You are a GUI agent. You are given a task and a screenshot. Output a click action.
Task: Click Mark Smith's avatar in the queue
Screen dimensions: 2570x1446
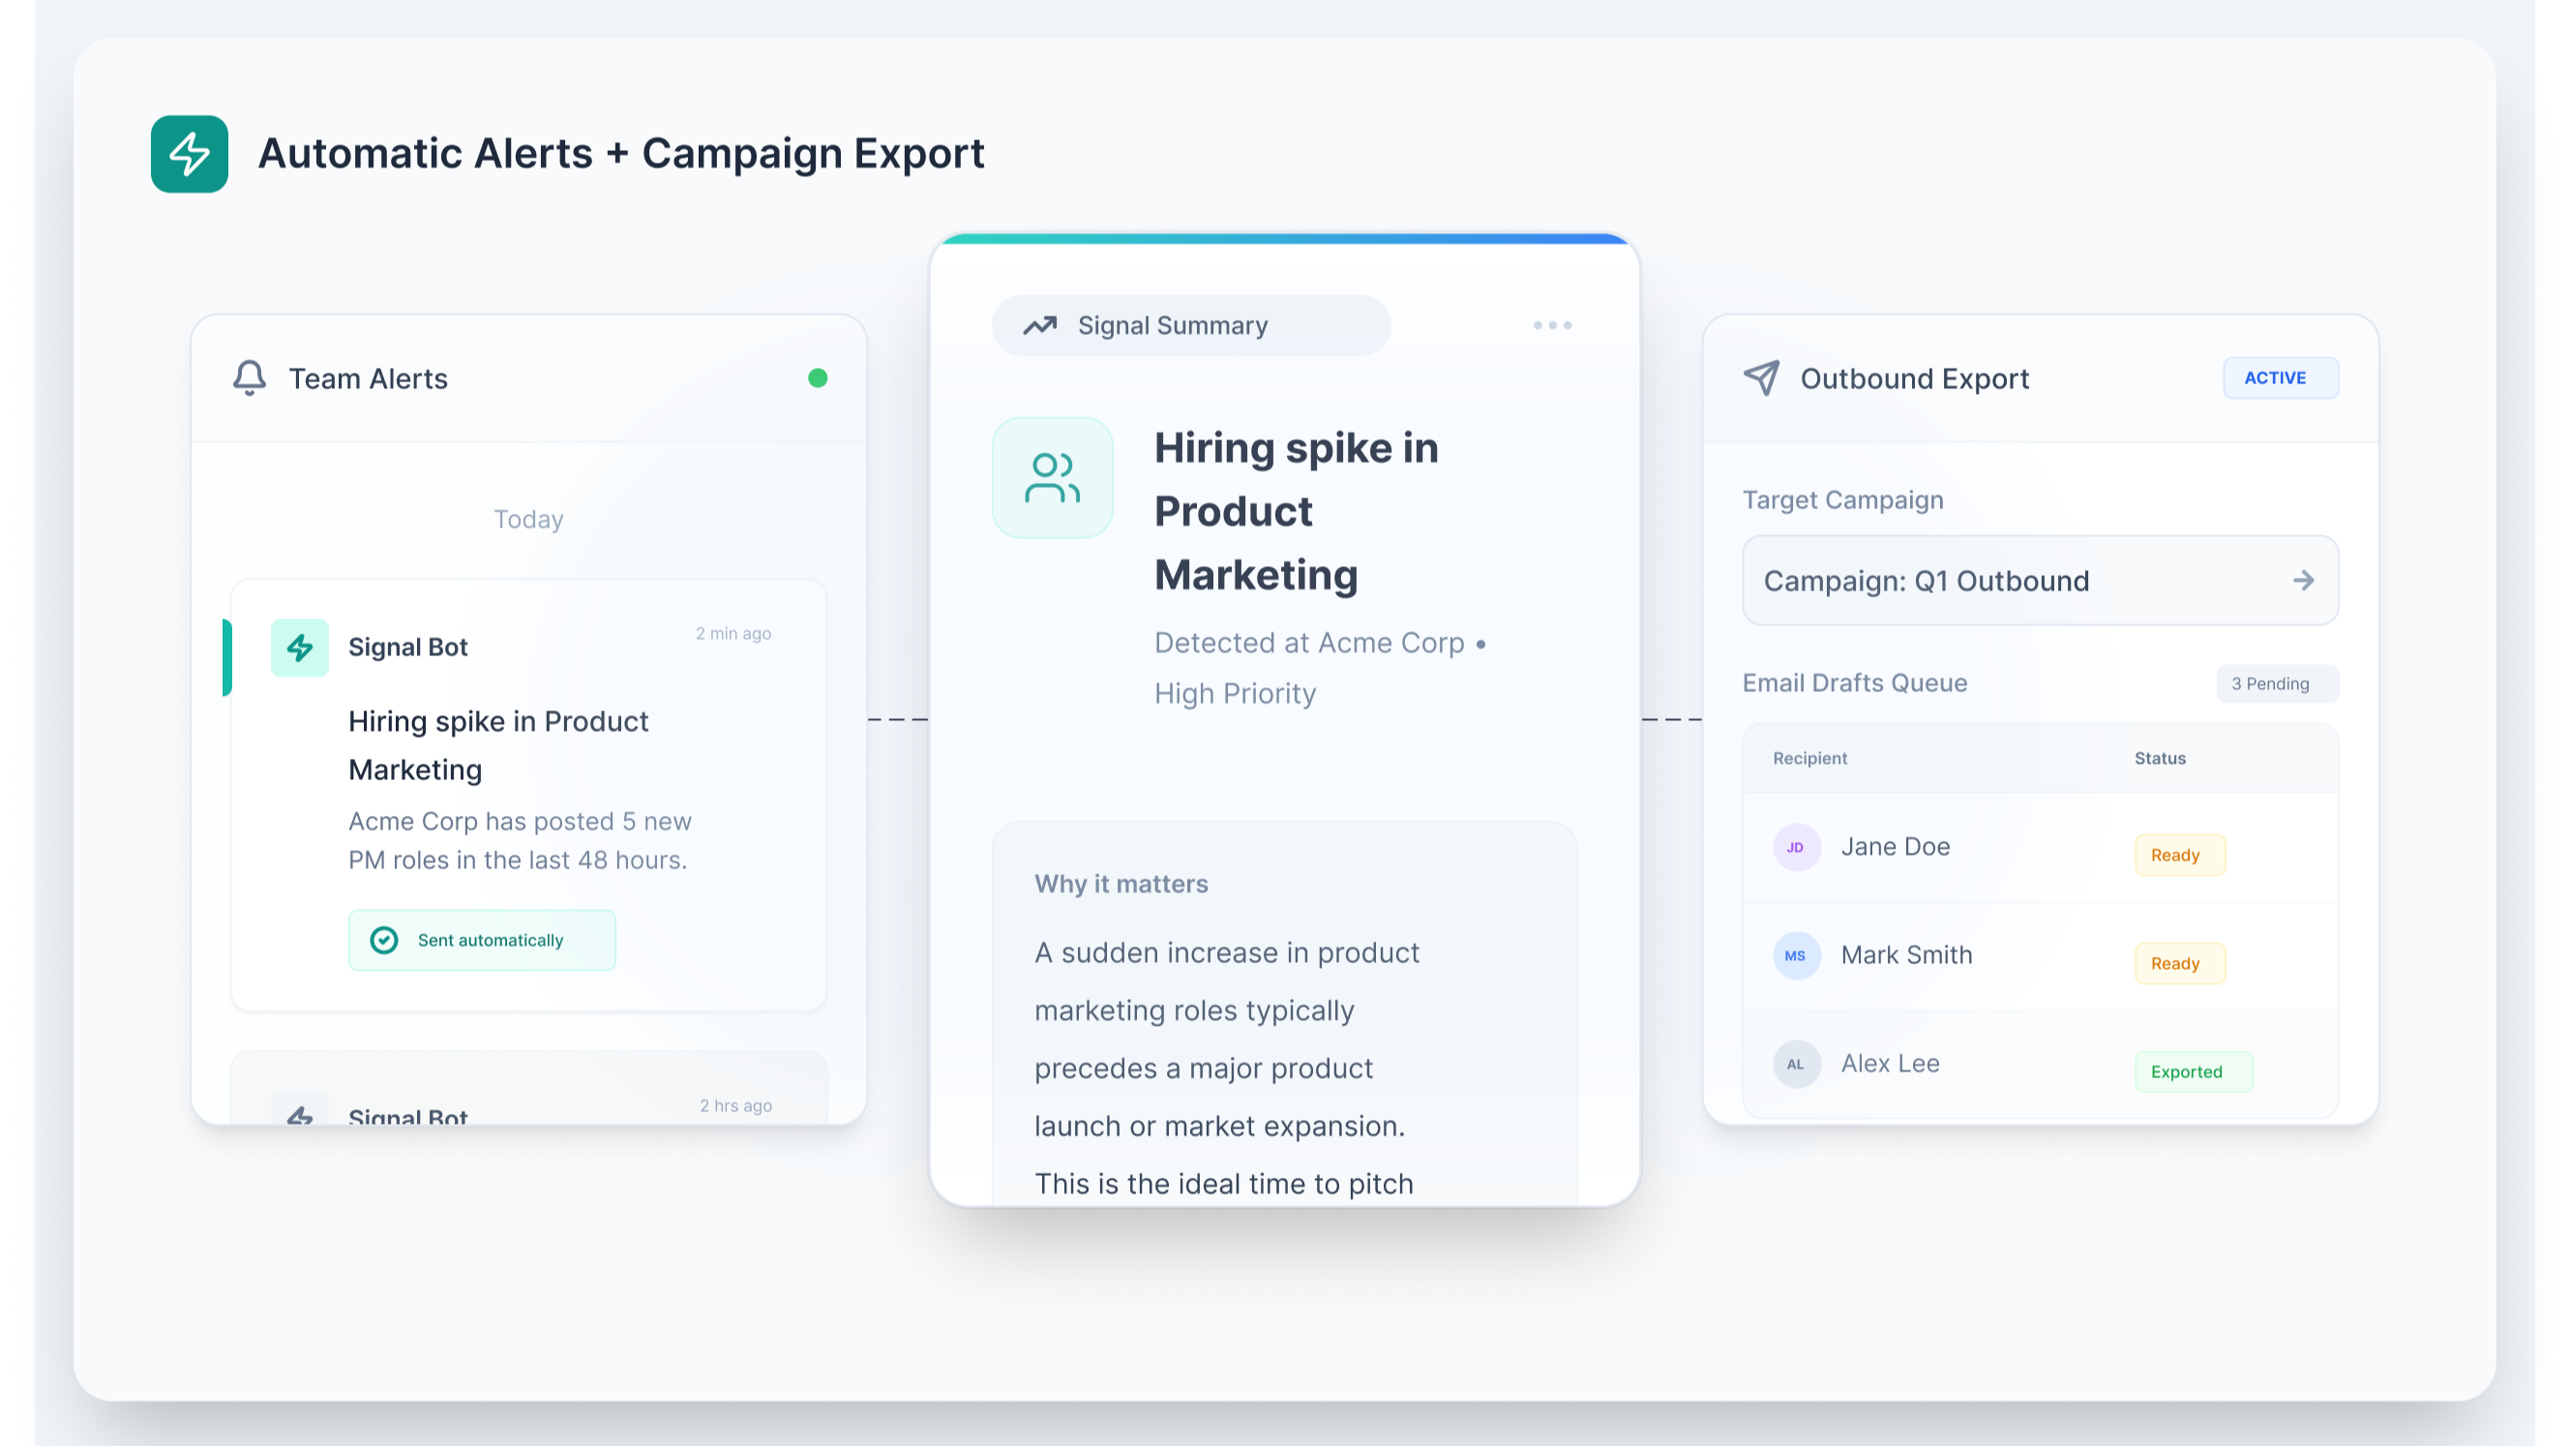coord(1796,955)
